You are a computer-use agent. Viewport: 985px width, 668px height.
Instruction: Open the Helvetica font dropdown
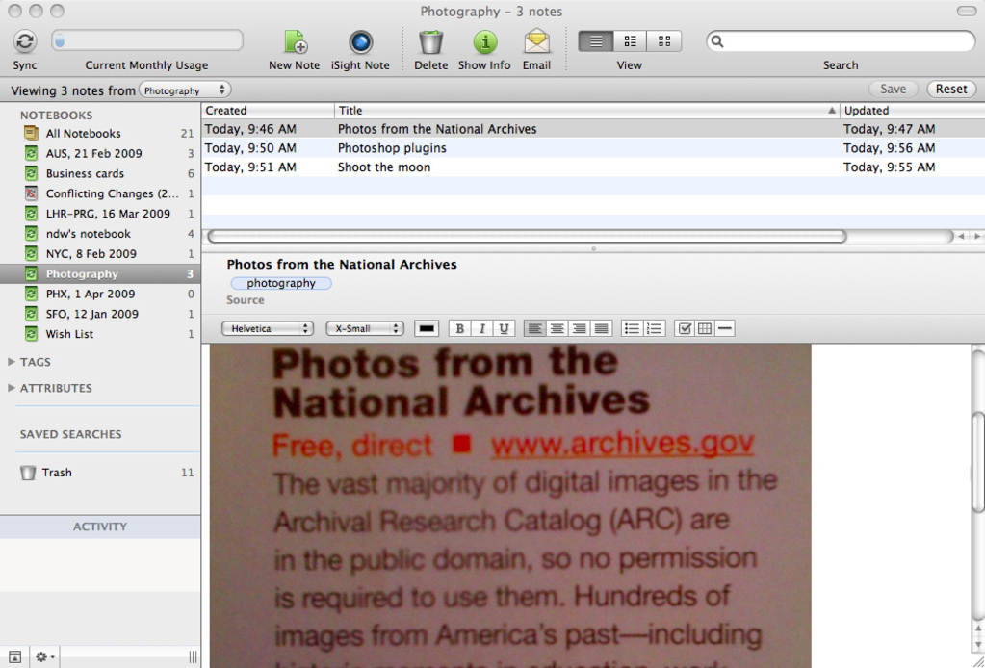[x=267, y=328]
